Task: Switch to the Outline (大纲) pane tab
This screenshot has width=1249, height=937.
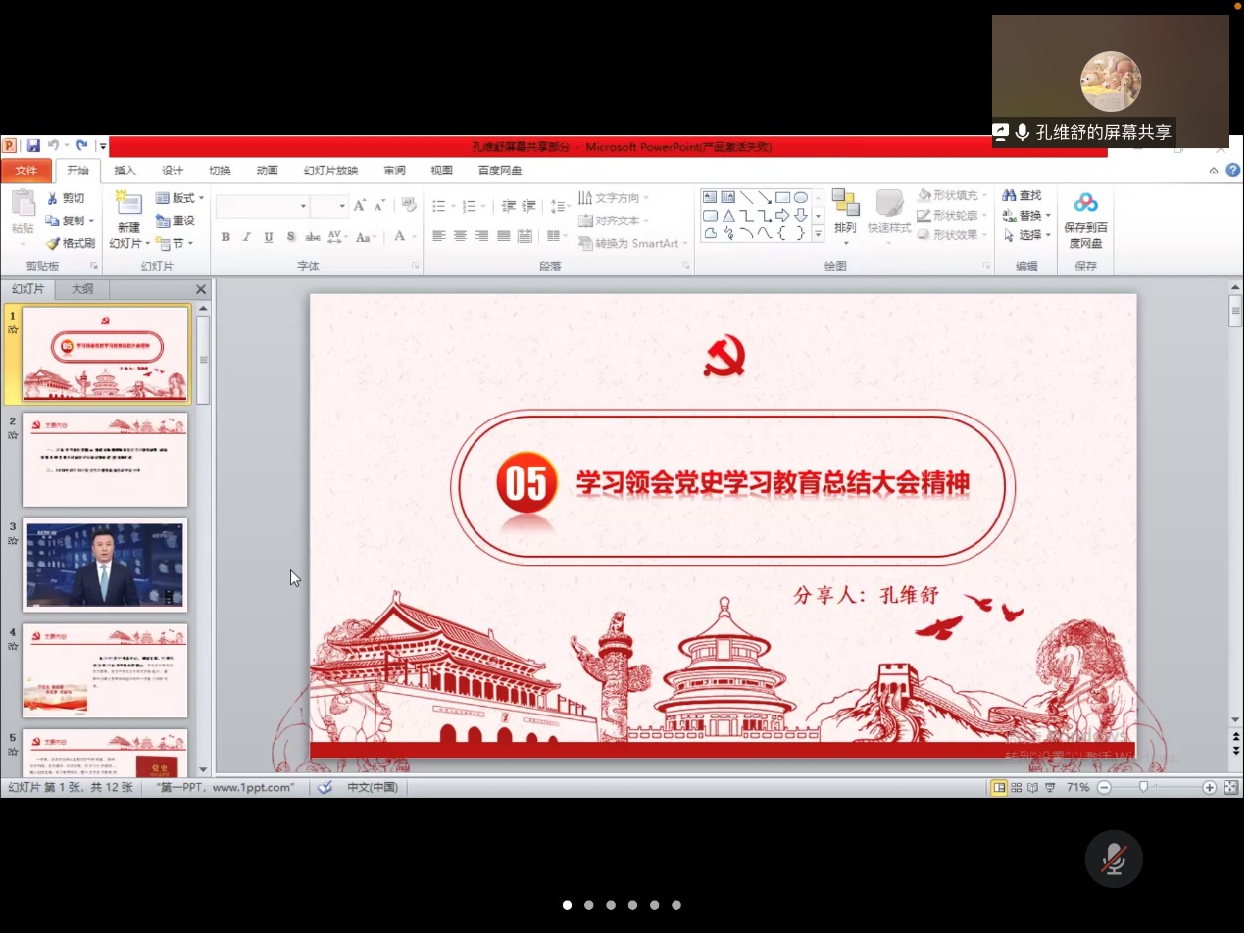Action: pyautogui.click(x=82, y=289)
